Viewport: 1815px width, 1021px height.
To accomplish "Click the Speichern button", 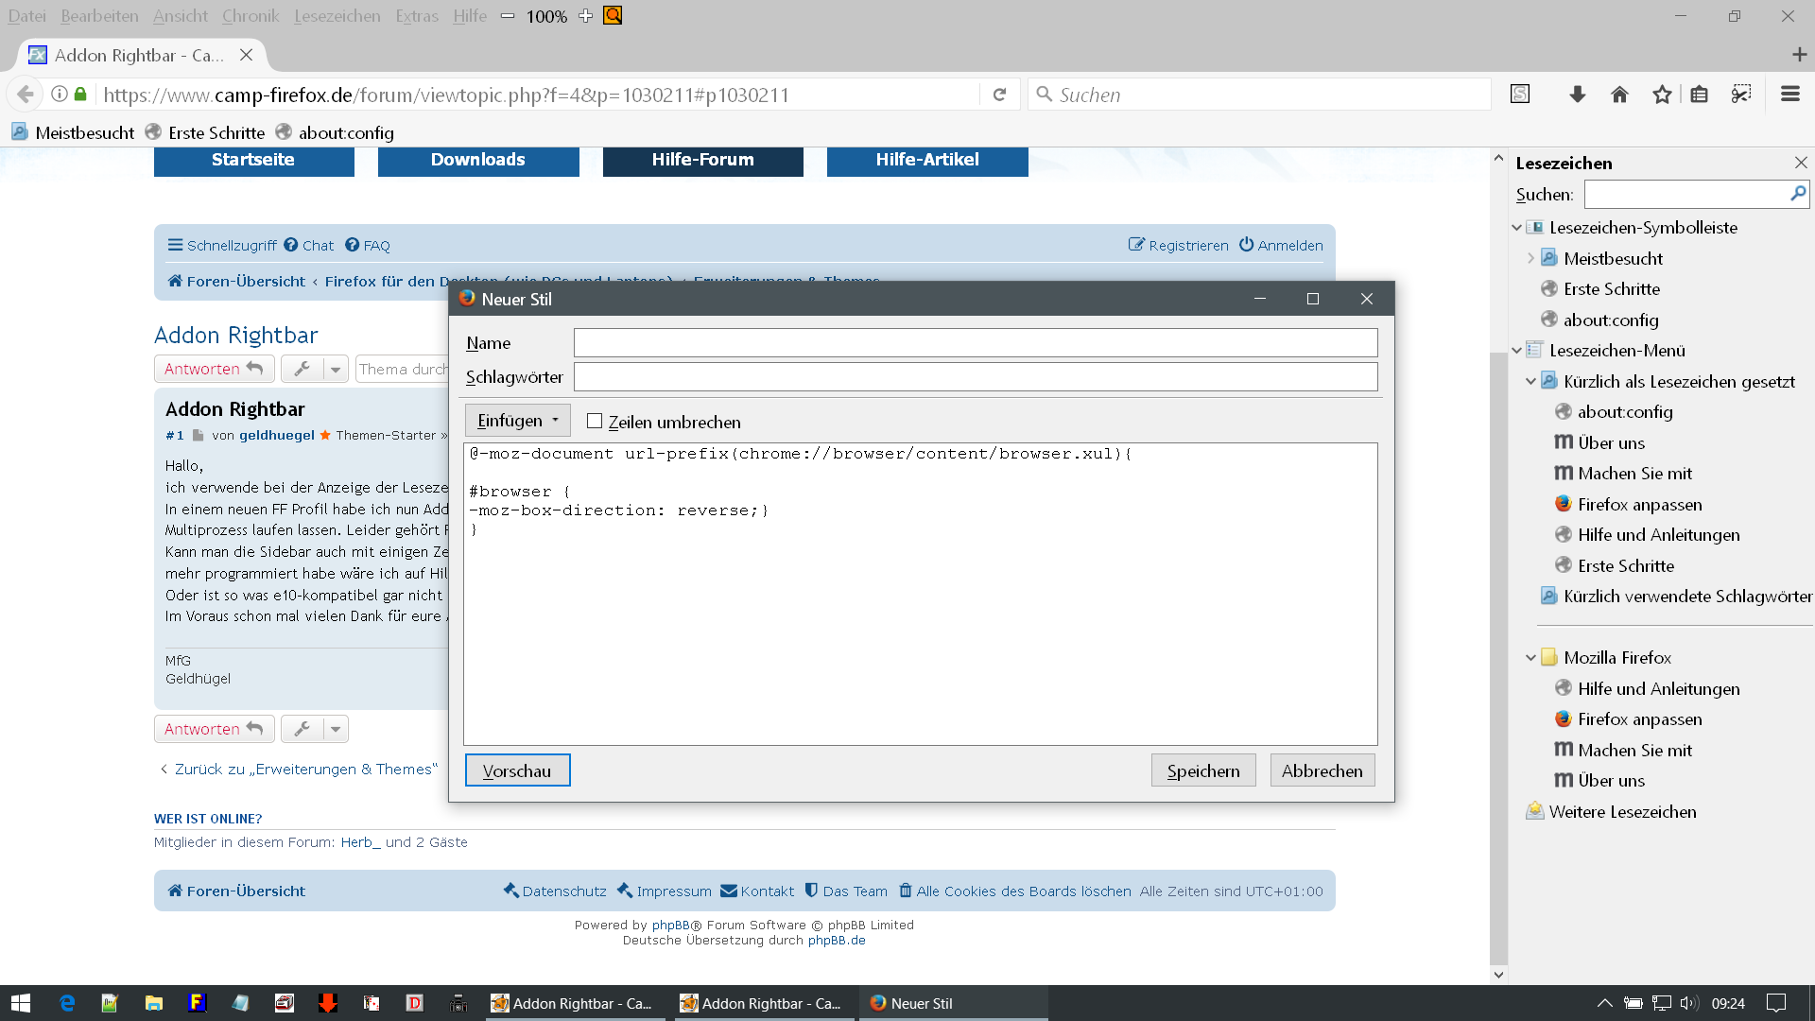I will point(1202,770).
